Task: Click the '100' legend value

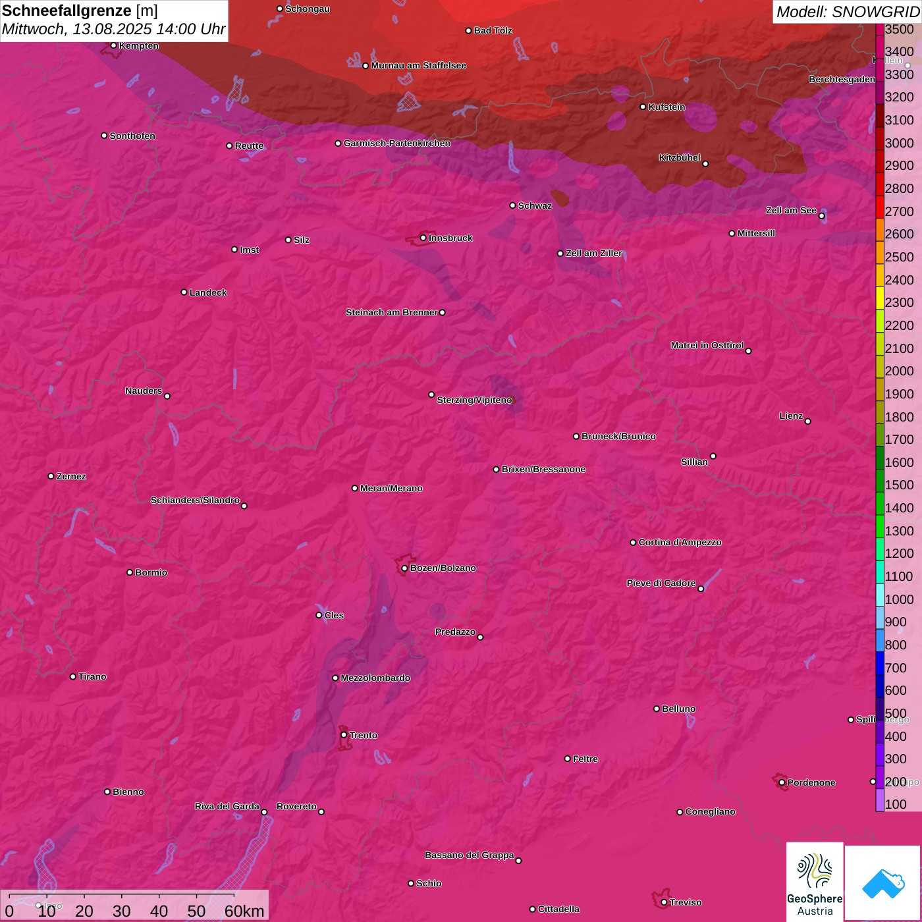Action: point(896,804)
